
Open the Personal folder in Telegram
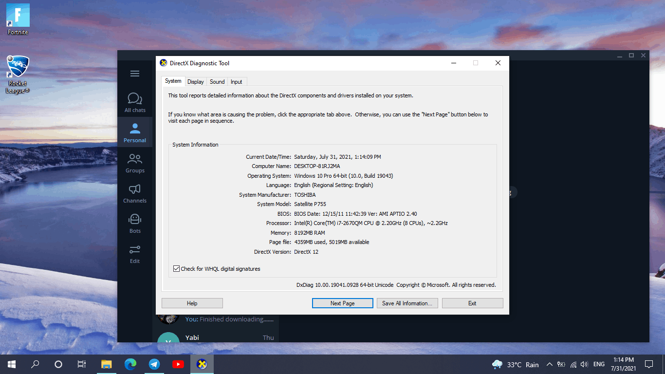[x=135, y=132]
